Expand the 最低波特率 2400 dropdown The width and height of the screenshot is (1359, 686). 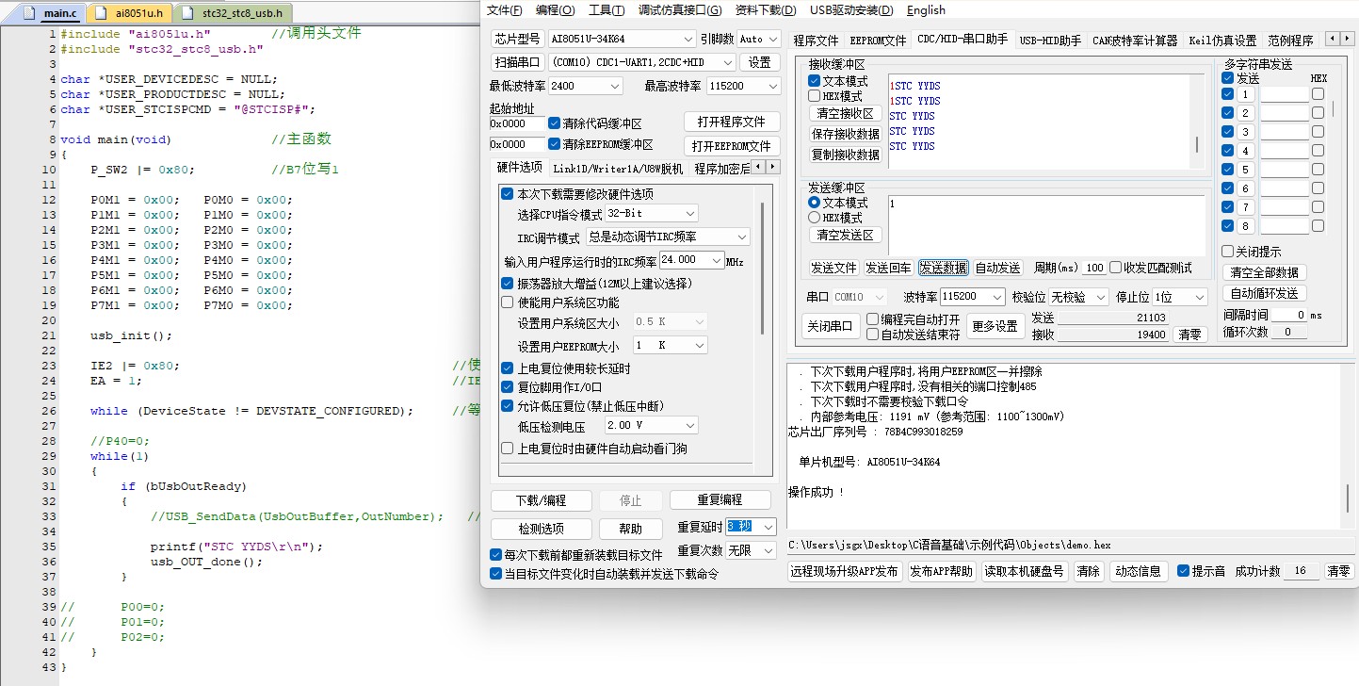coord(585,86)
